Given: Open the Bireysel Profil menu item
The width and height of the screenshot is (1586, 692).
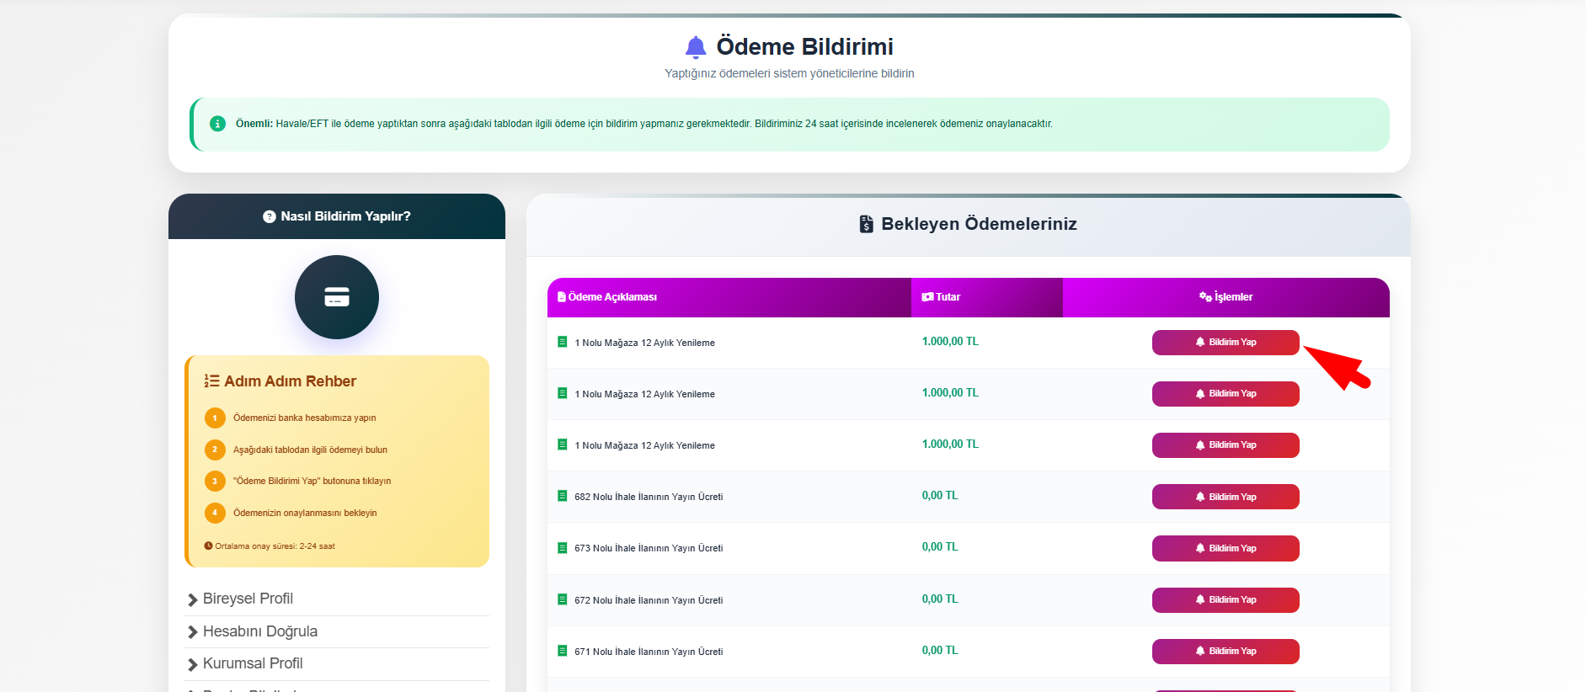Looking at the screenshot, I should pos(248,599).
